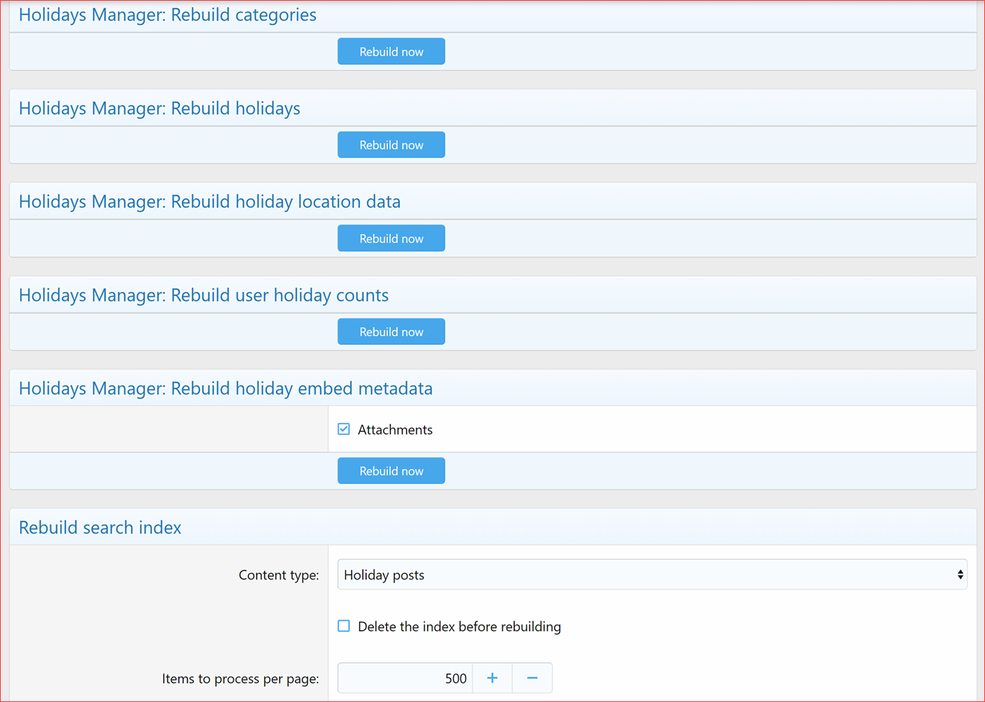Click the plus stepper to increase page items
985x702 pixels.
(492, 678)
